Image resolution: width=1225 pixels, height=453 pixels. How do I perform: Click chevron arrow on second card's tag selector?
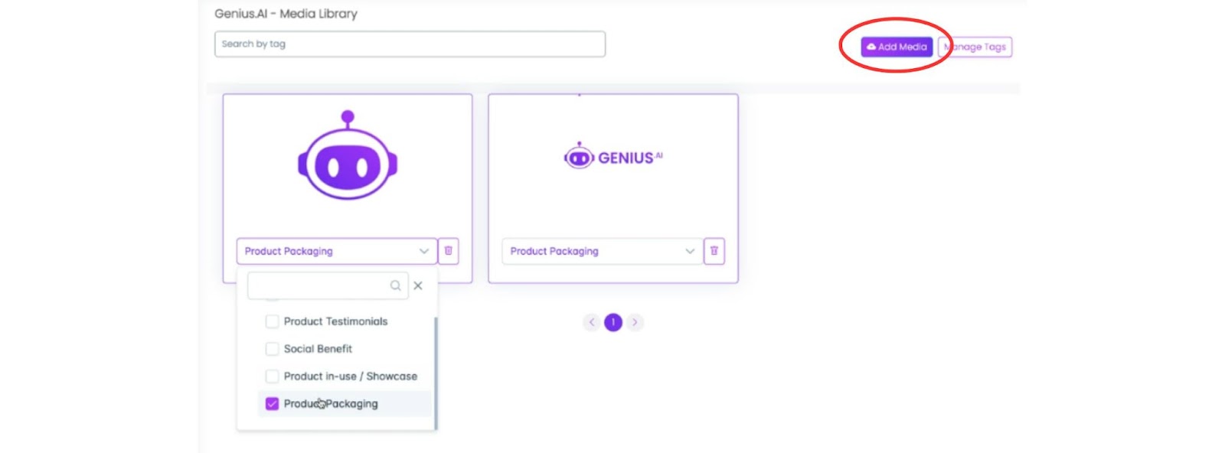690,251
